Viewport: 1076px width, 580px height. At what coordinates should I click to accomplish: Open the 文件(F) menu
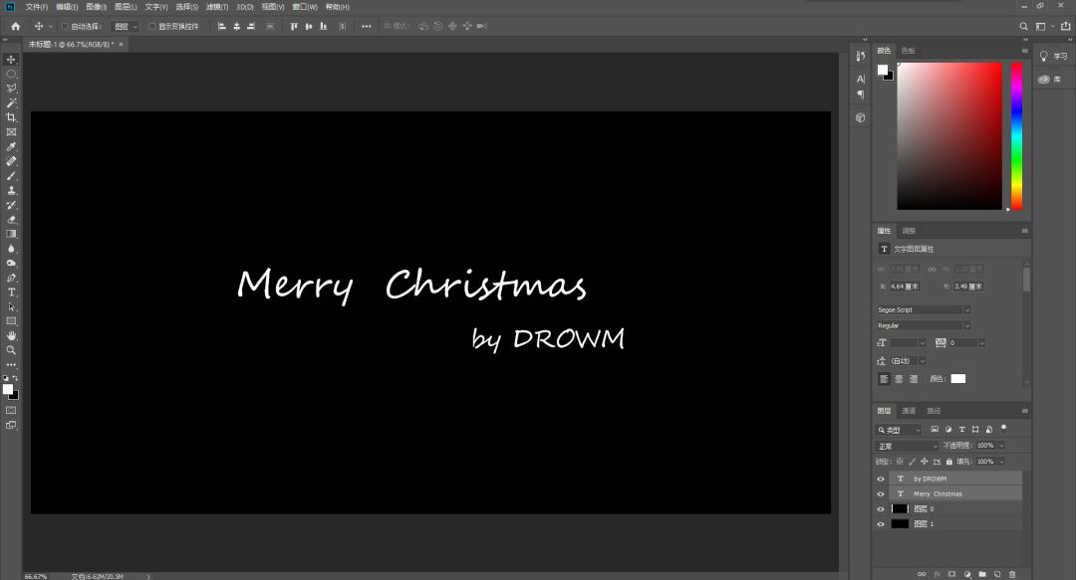tap(37, 7)
